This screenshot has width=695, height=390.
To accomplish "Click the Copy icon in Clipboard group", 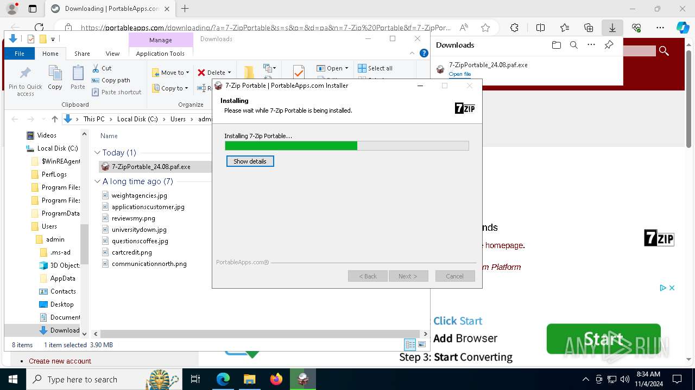I will (x=55, y=77).
